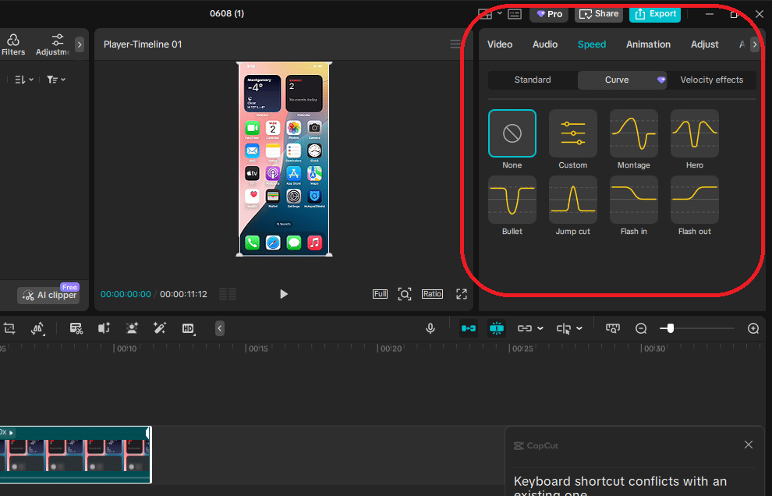
Task: Open the linkage dropdown arrow
Action: point(540,328)
